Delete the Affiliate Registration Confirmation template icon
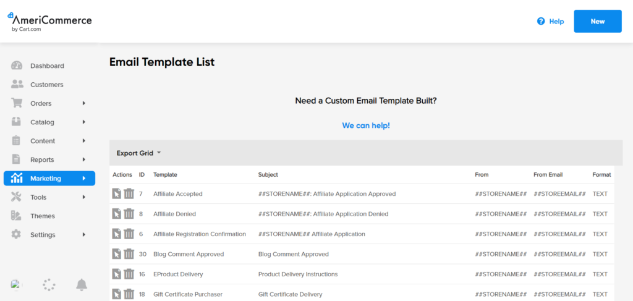Image resolution: width=633 pixels, height=301 pixels. pyautogui.click(x=129, y=234)
